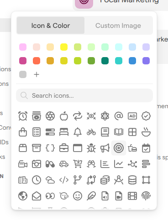Choose the database cylinder icon
Viewport: 168px width, 221px height.
(132, 180)
